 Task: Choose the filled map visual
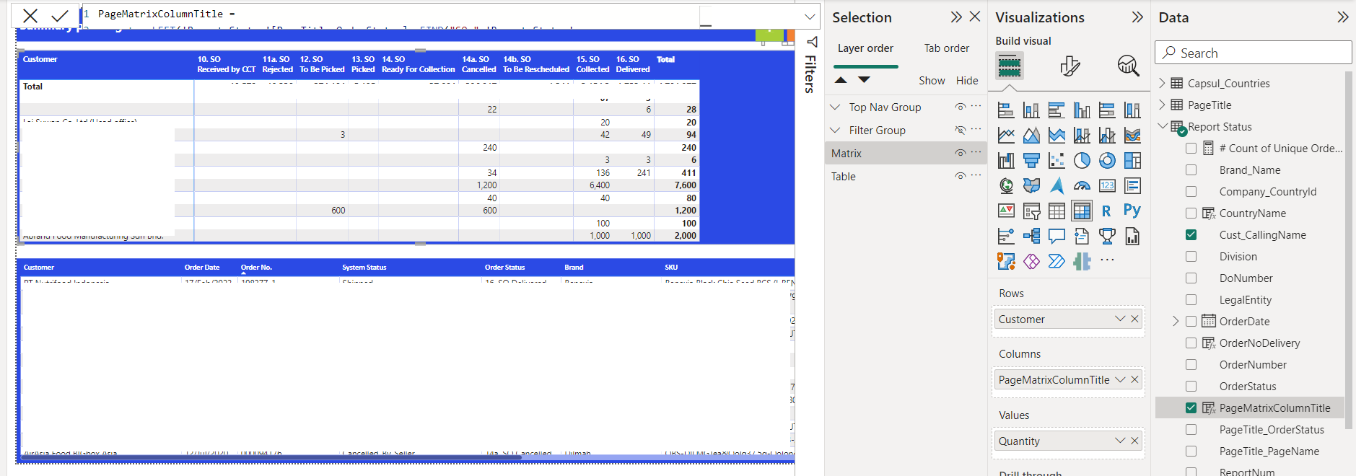tap(1031, 185)
